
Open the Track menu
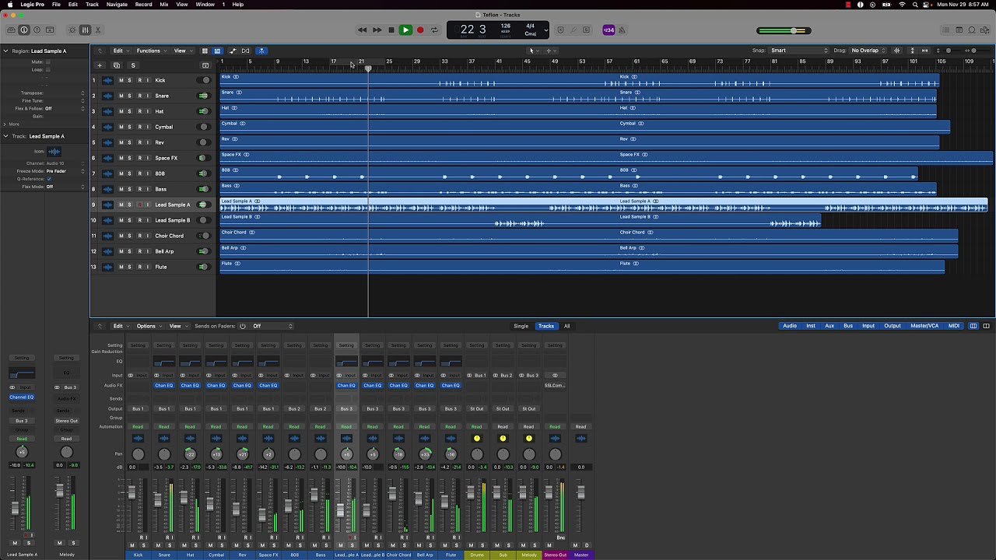click(92, 5)
